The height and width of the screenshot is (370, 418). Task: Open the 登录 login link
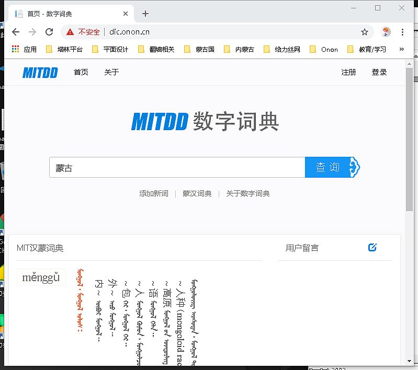click(379, 72)
